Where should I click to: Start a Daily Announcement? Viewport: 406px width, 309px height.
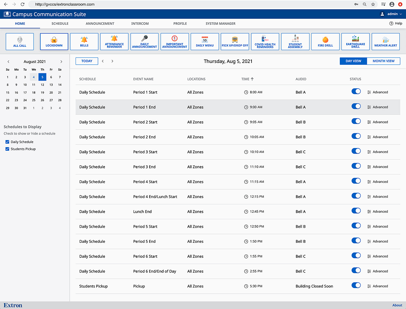click(144, 41)
